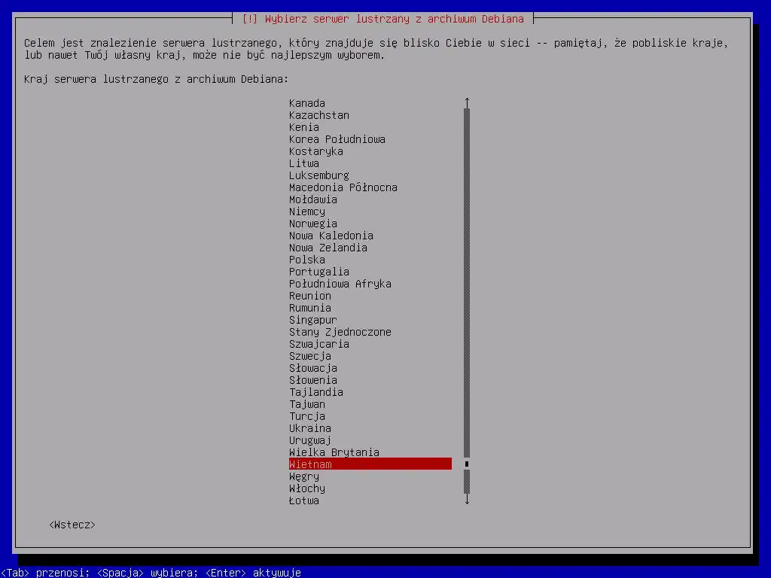Choose Litwa as mirror country

click(370, 163)
